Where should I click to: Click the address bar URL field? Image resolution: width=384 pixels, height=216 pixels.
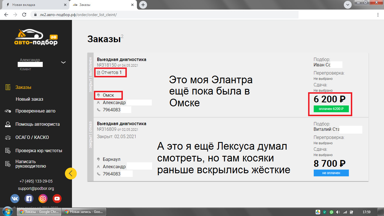tap(164, 15)
